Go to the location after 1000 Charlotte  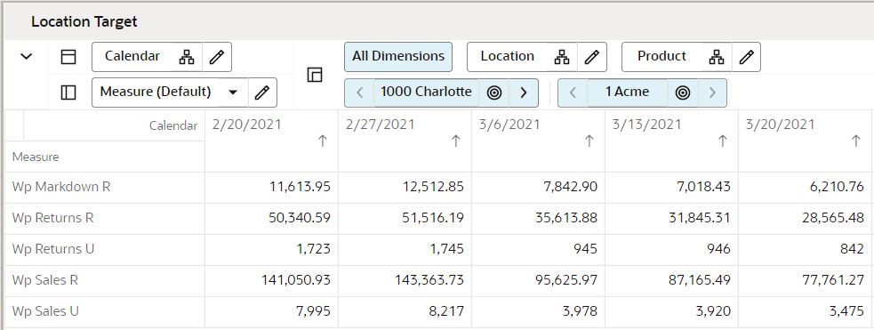point(524,93)
